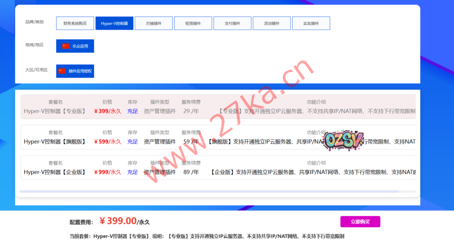Click 资产管理插件 in the 企业版 row
The width and height of the screenshot is (454, 240).
tap(160, 172)
